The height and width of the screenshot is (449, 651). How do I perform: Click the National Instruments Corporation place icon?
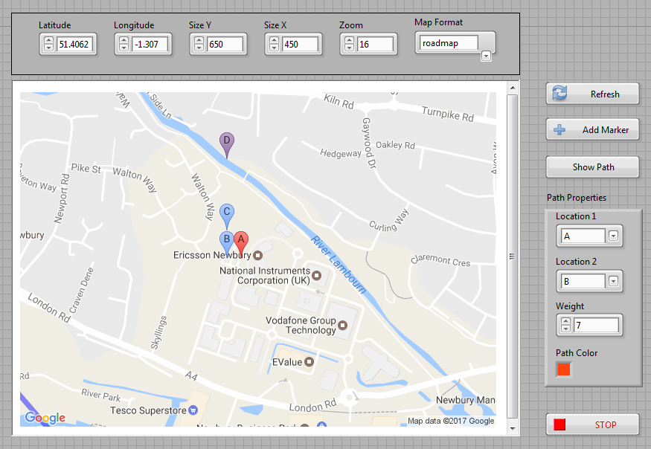316,275
